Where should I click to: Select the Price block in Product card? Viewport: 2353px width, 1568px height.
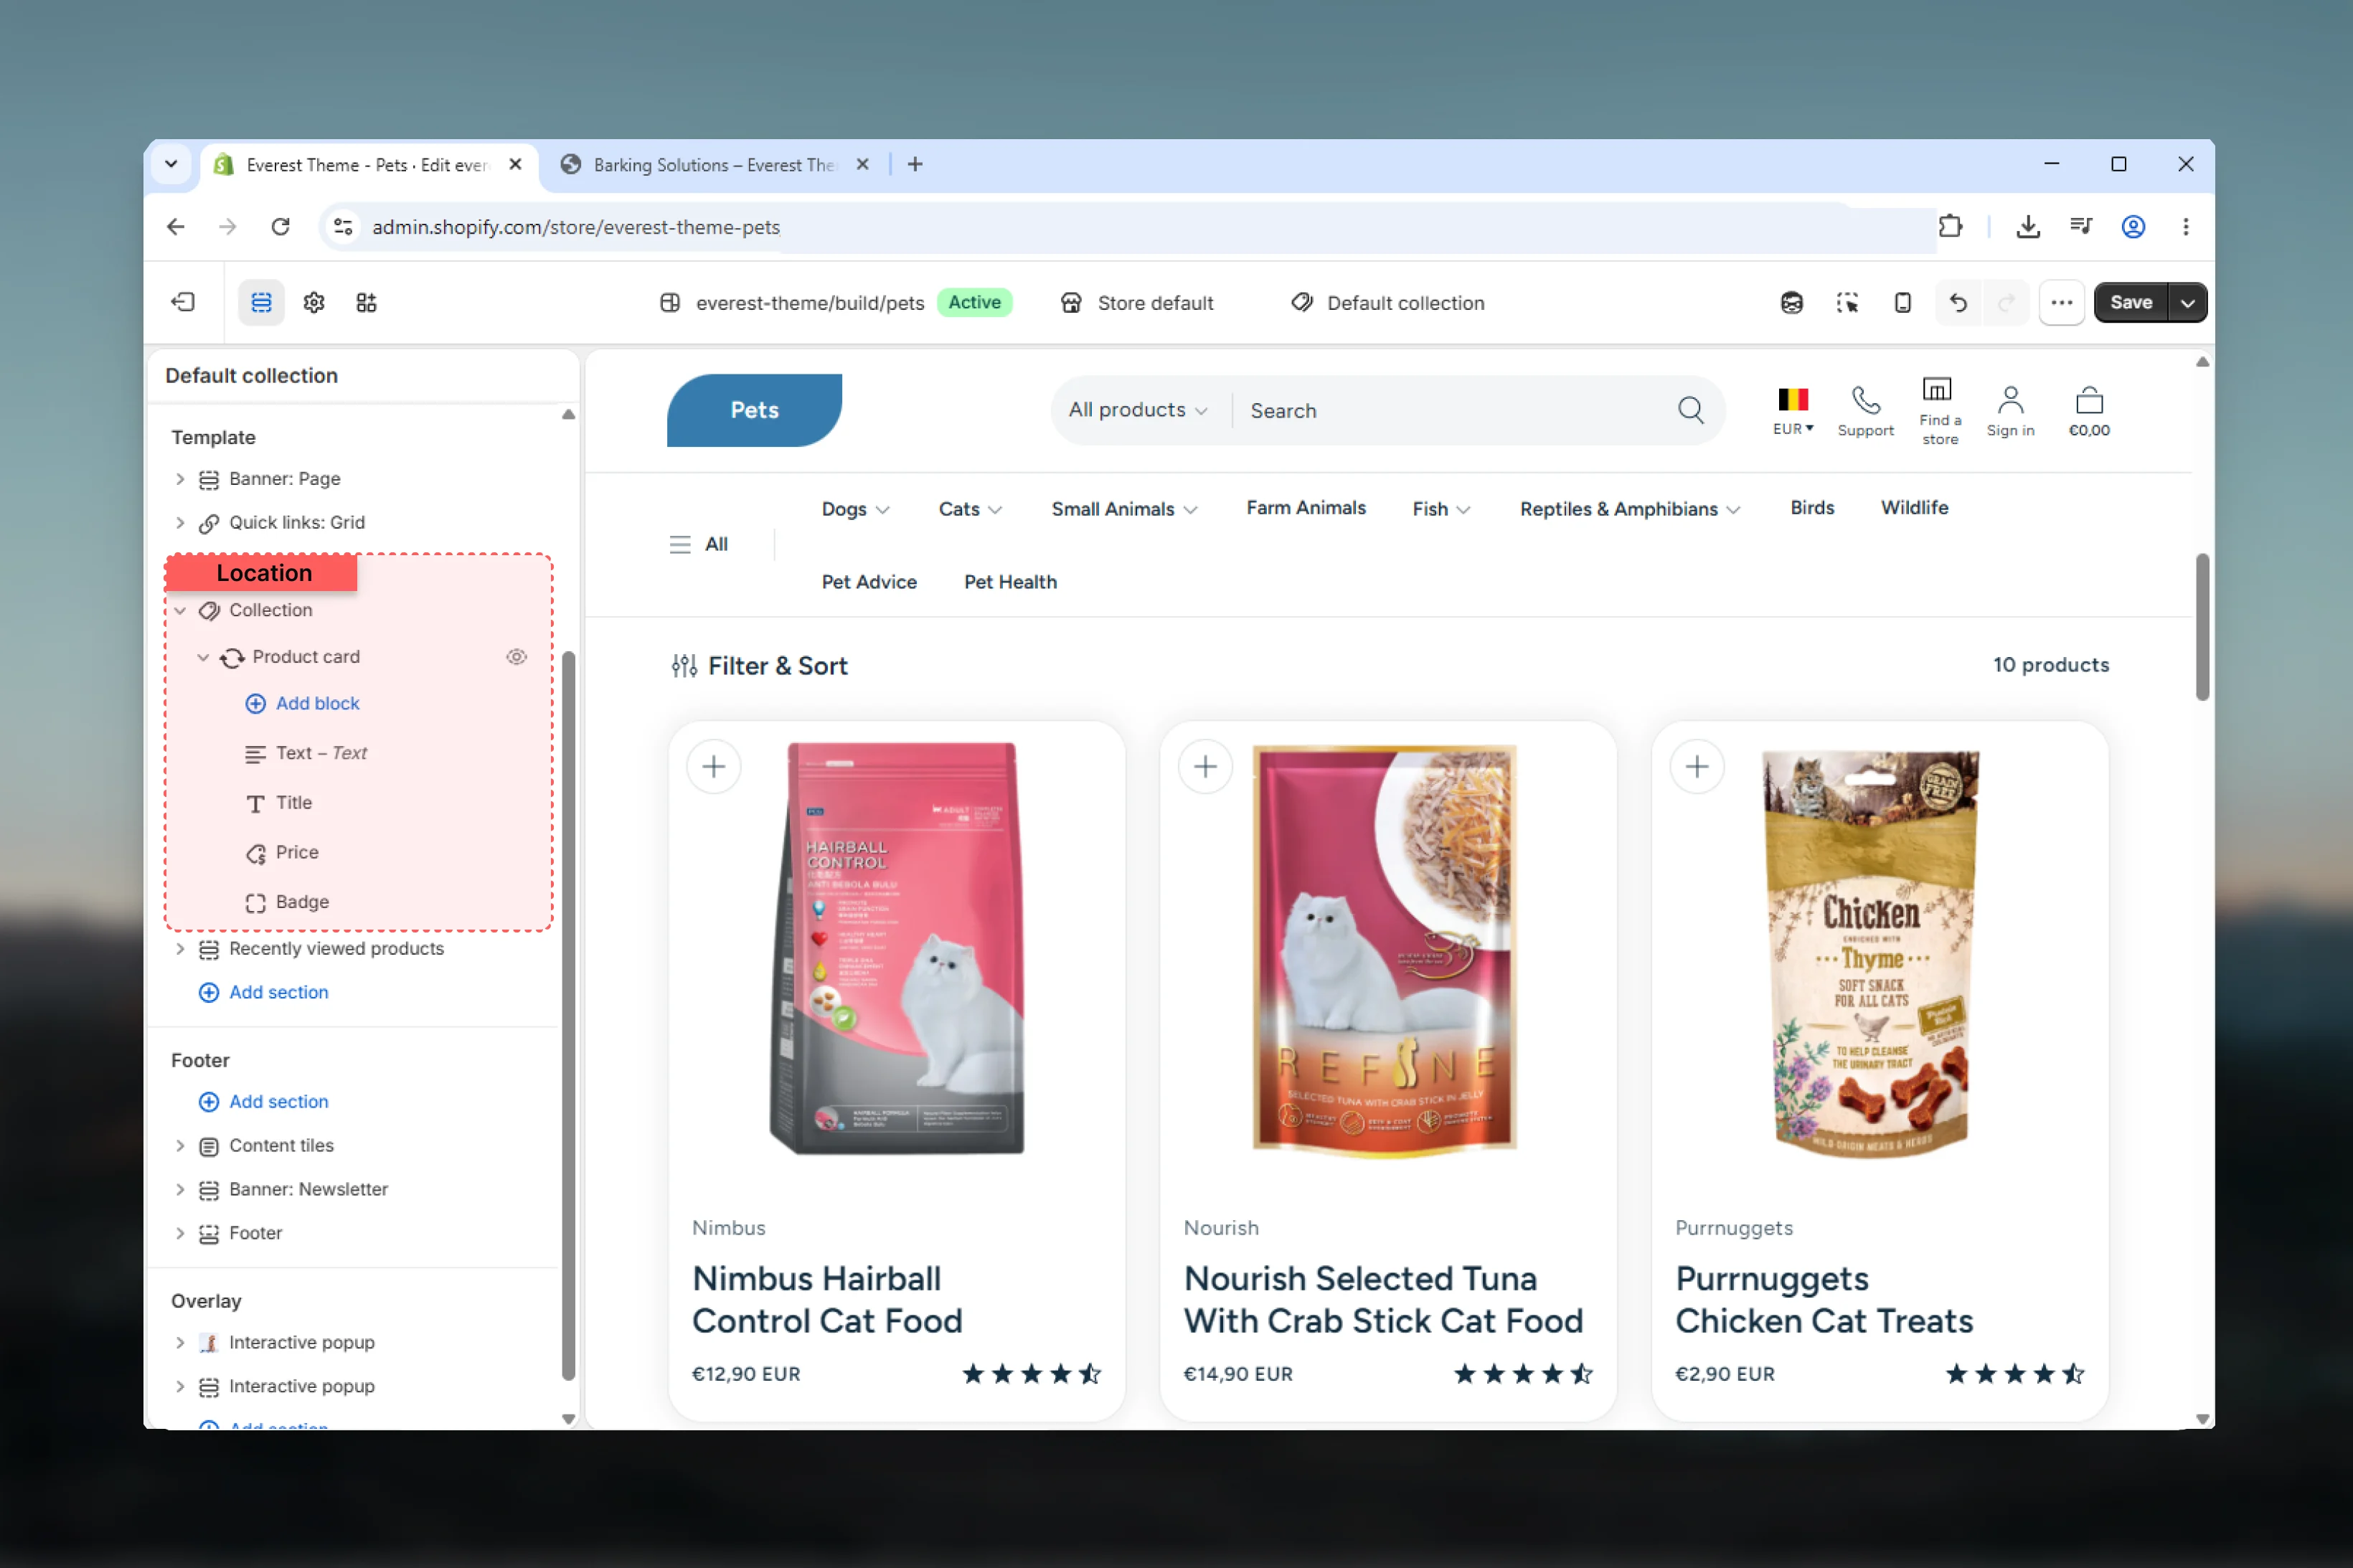click(282, 853)
